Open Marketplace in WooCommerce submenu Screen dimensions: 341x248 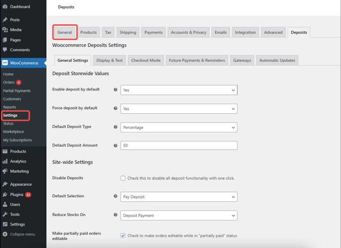[x=14, y=132]
